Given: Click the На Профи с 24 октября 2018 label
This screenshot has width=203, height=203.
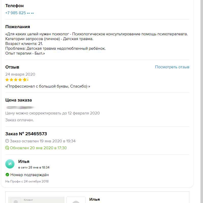Looking at the screenshot, I should 27,181.
